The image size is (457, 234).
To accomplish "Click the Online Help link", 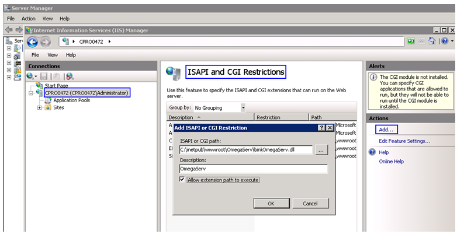I will click(x=391, y=162).
